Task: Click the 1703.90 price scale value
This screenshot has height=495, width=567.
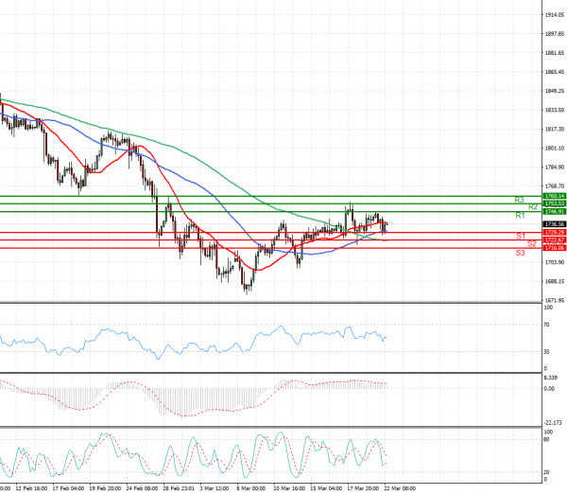Action: coord(555,262)
